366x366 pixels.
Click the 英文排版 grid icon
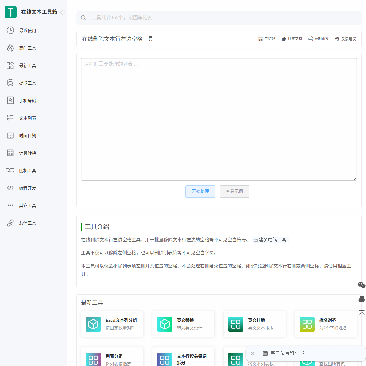coord(236,324)
